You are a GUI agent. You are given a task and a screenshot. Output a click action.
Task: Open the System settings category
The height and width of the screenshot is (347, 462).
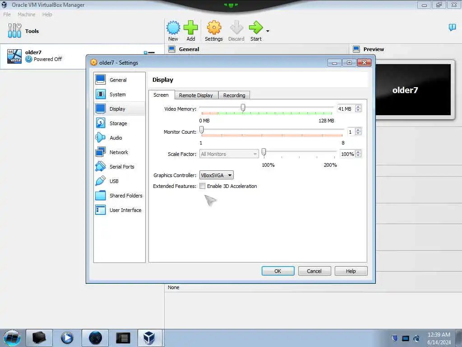119,94
